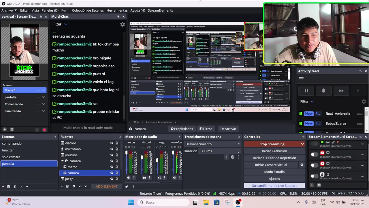Toggle visibility of microfono source
This screenshot has height=208, width=369.
tap(112, 149)
